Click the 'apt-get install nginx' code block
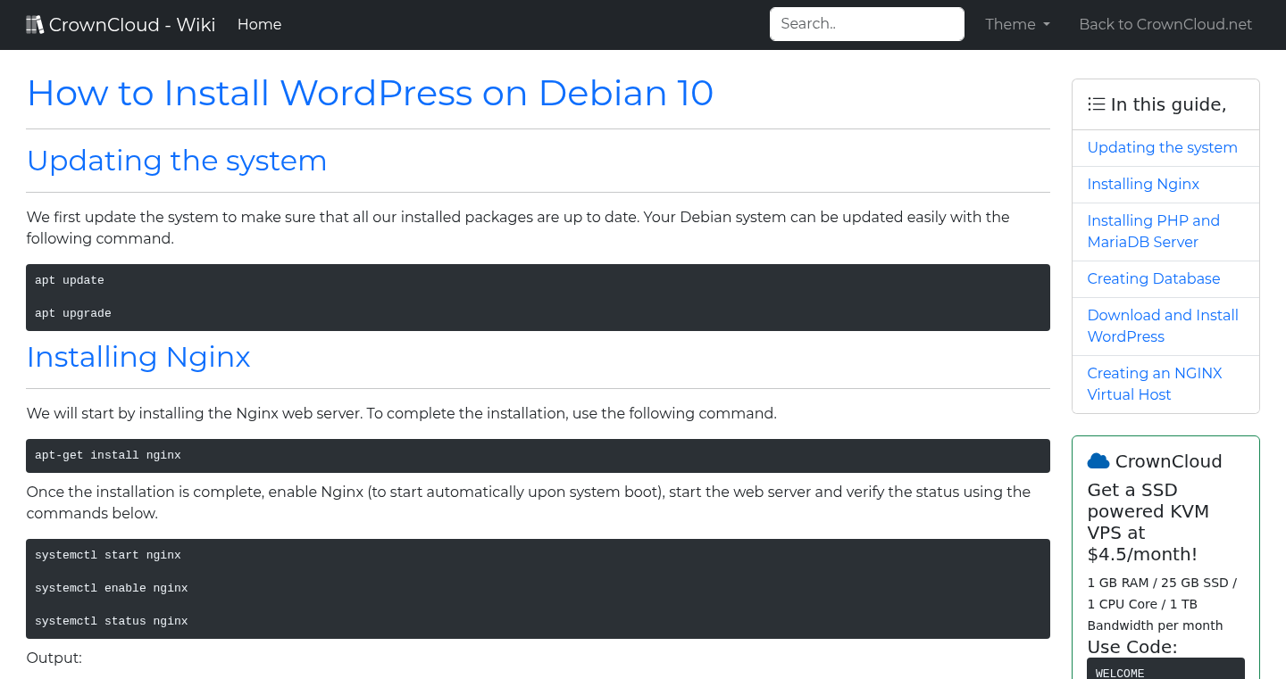This screenshot has width=1286, height=679. pyautogui.click(x=538, y=455)
